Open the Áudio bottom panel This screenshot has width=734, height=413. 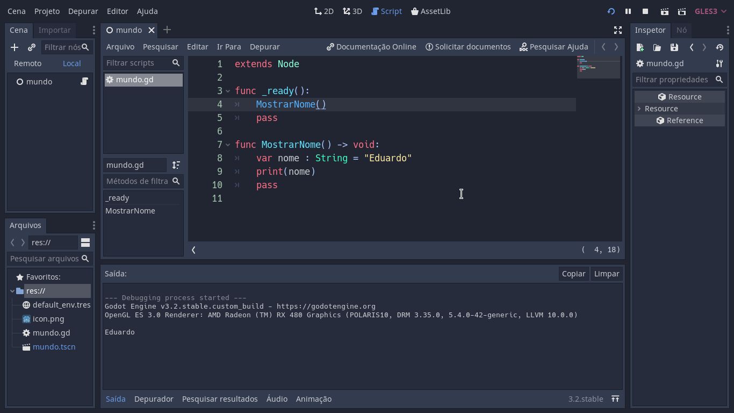pos(277,399)
